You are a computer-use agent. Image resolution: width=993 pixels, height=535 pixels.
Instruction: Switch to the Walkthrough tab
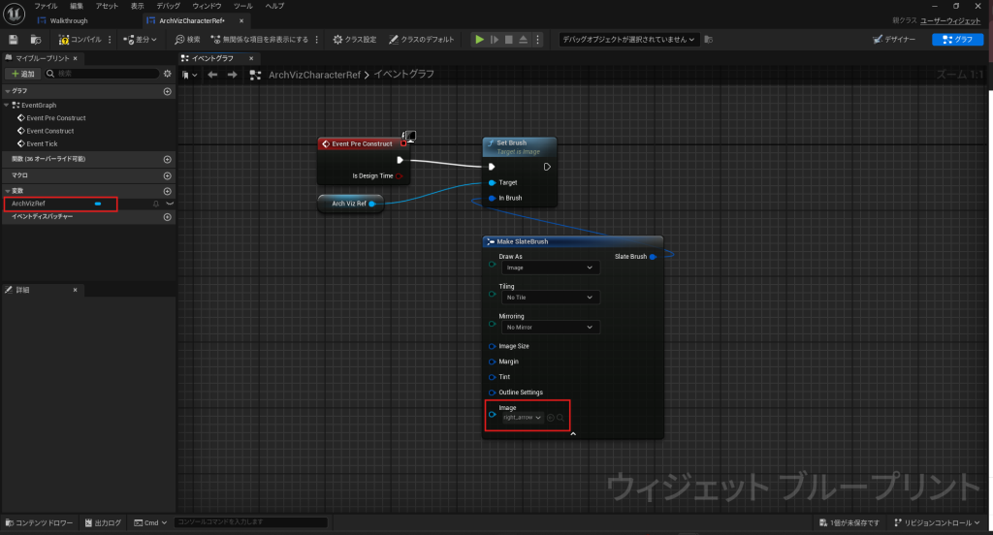click(68, 20)
